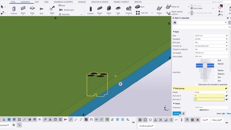Click the square snap switch icon
The width and height of the screenshot is (231, 130).
145,120
